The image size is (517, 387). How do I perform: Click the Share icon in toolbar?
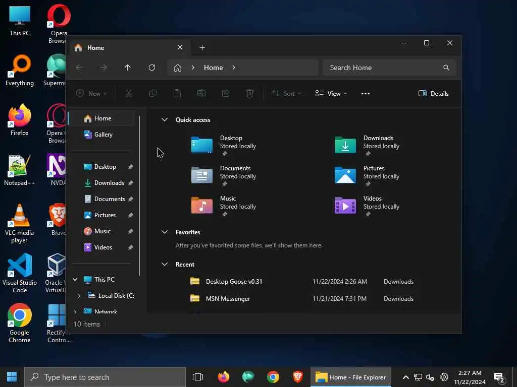click(226, 93)
